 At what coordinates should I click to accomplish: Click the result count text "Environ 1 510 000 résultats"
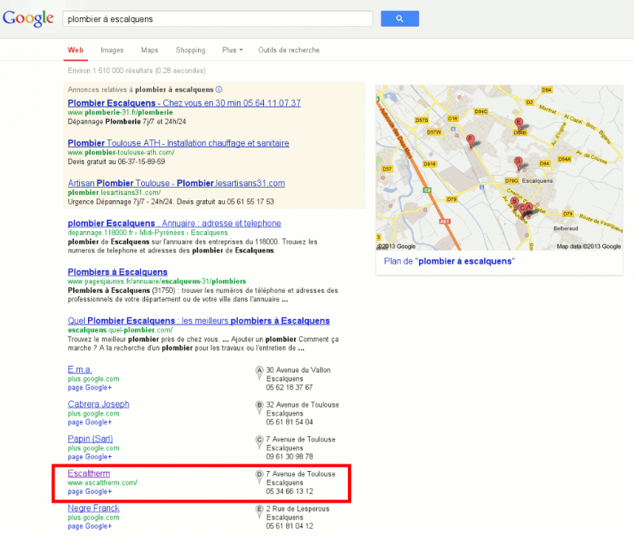(110, 70)
